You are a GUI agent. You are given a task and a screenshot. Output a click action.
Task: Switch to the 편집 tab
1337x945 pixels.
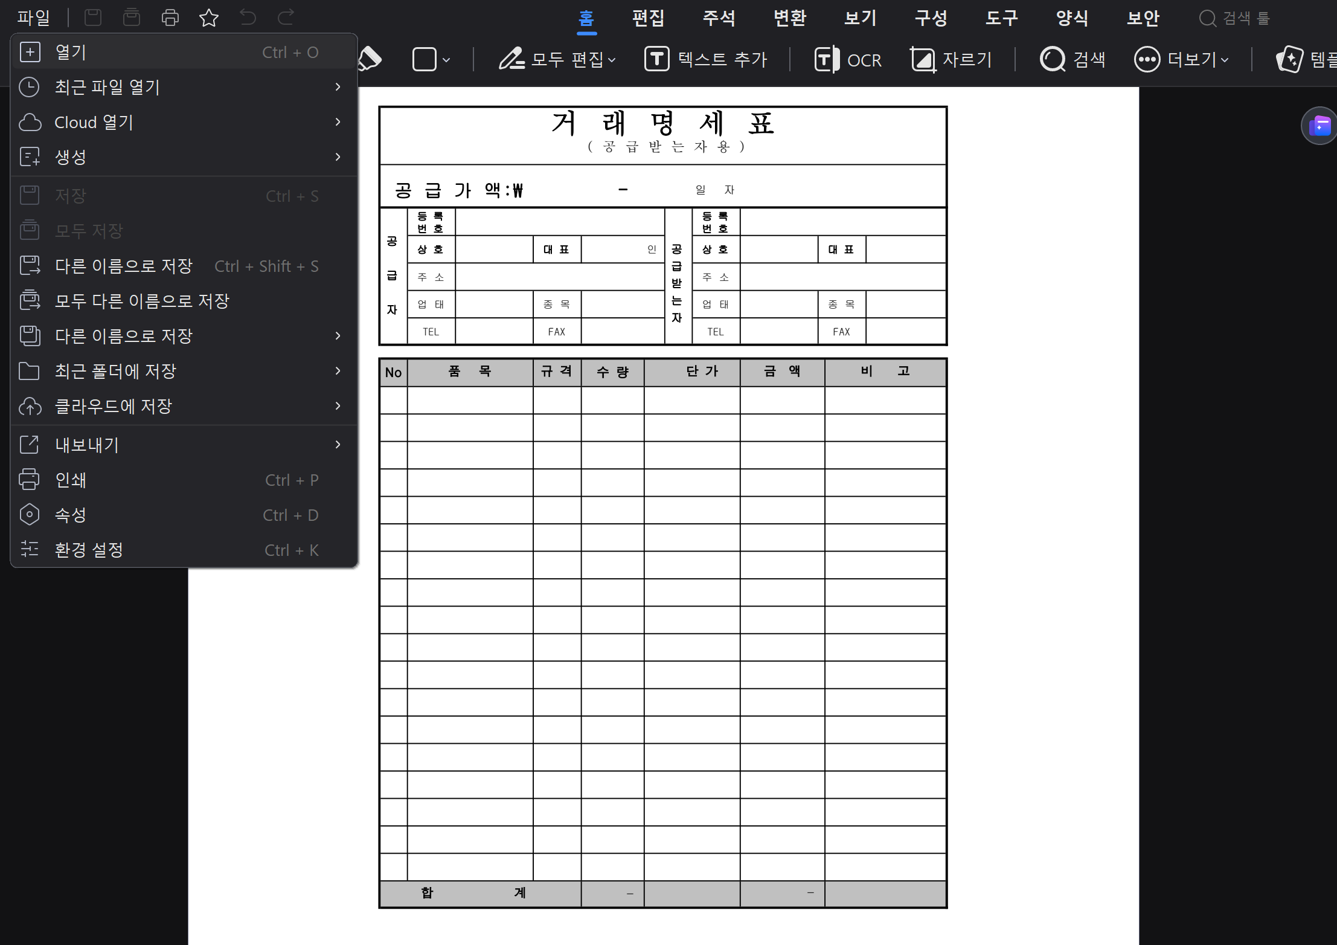(x=649, y=18)
